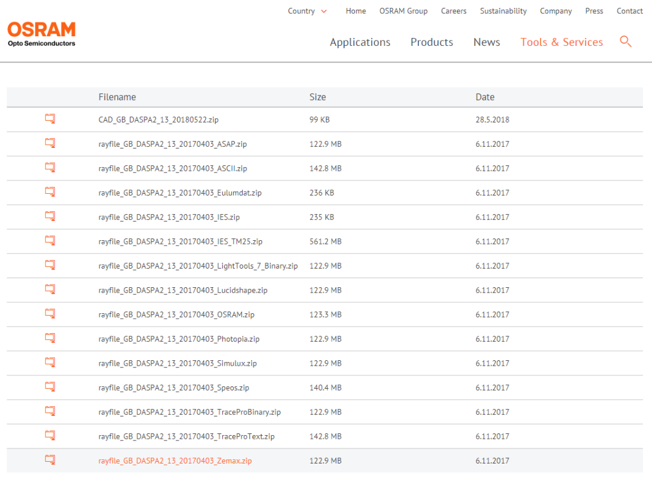Click download icon for the IES_TM25 rayfile

(50, 241)
